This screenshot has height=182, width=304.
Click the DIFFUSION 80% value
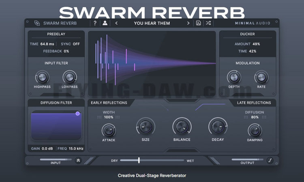[x=255, y=117]
